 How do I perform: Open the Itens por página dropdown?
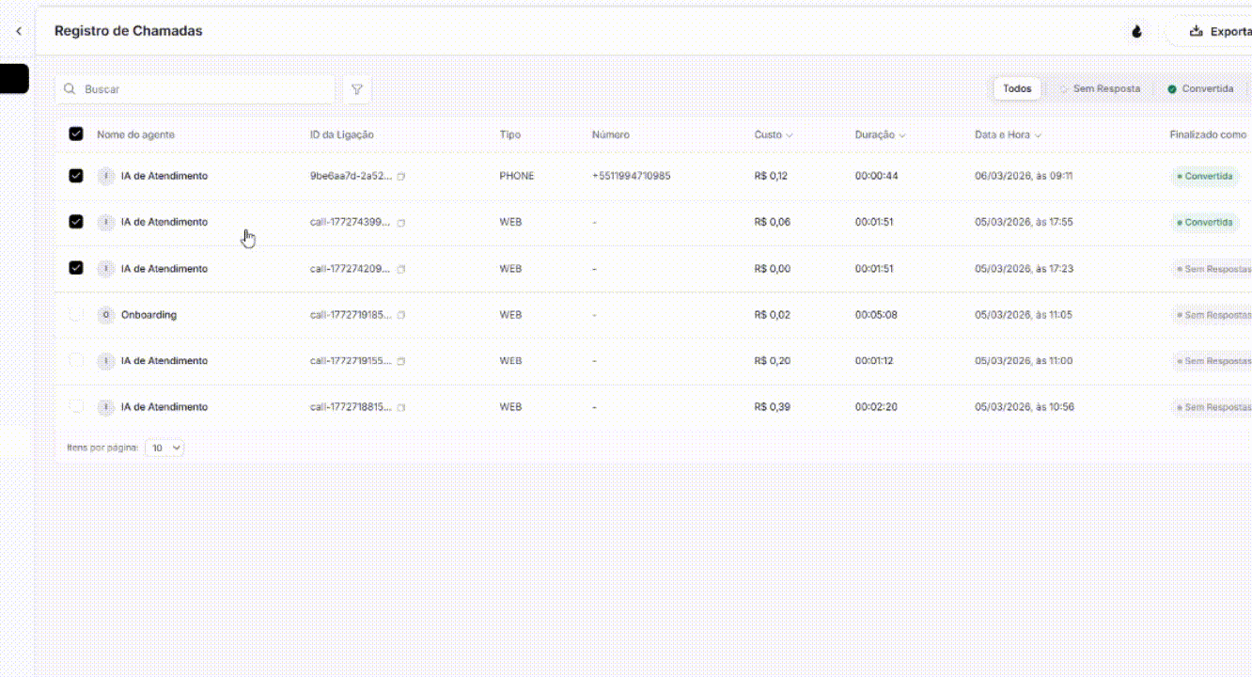[164, 448]
